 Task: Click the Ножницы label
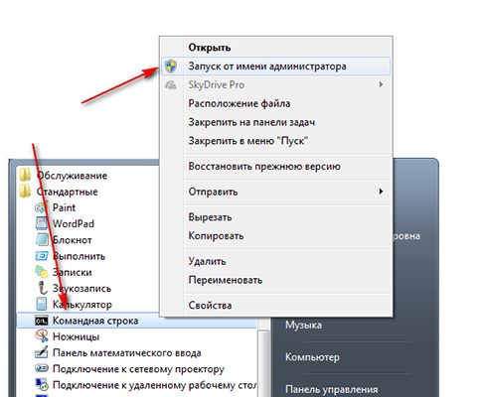point(76,336)
